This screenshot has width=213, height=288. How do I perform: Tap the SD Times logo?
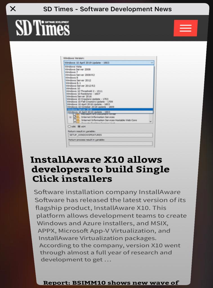[42, 28]
